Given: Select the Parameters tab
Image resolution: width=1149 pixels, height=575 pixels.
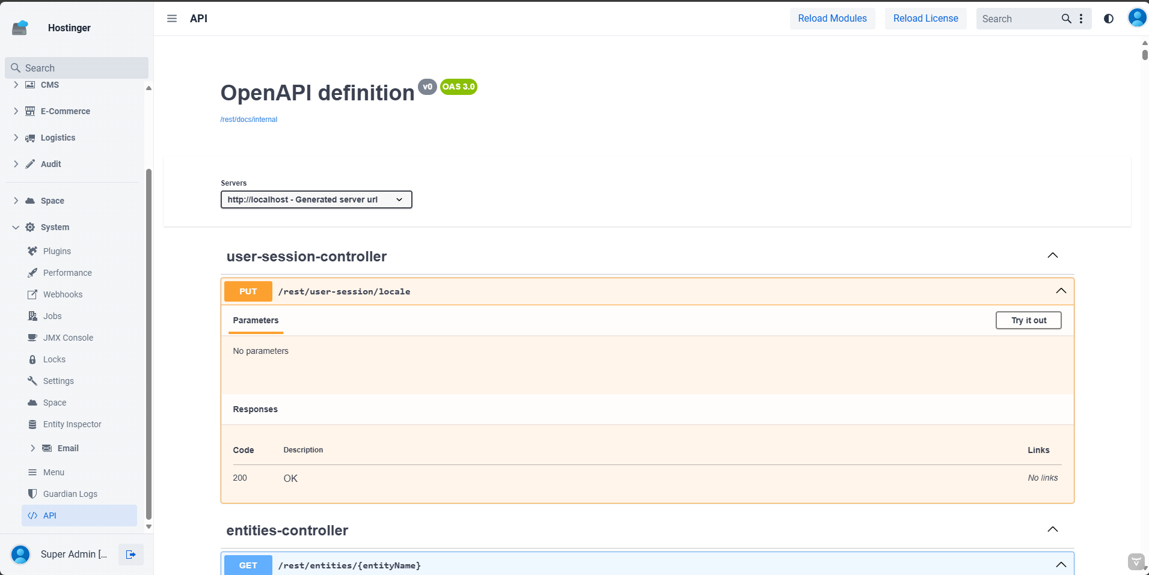Looking at the screenshot, I should (x=256, y=321).
